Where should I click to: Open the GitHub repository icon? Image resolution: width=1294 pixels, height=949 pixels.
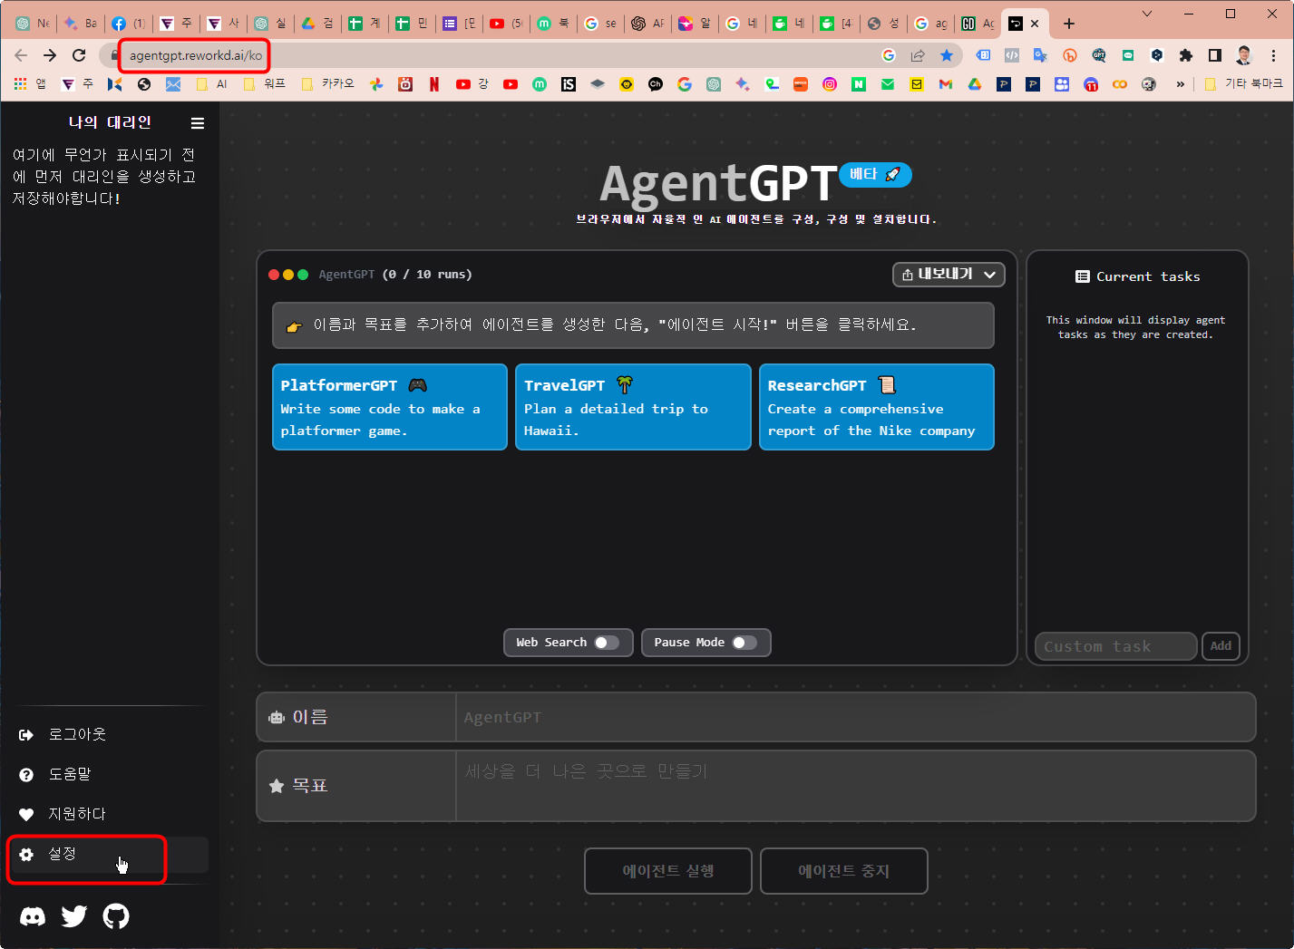pyautogui.click(x=116, y=916)
